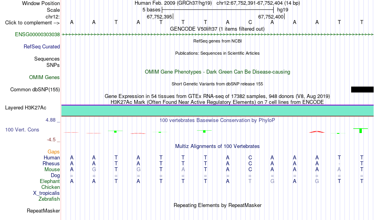
Task: Click the 67,752,400 position marker
Action: (x=271, y=17)
